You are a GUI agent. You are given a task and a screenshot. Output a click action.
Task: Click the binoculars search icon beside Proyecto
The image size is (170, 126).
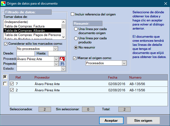pos(62,64)
